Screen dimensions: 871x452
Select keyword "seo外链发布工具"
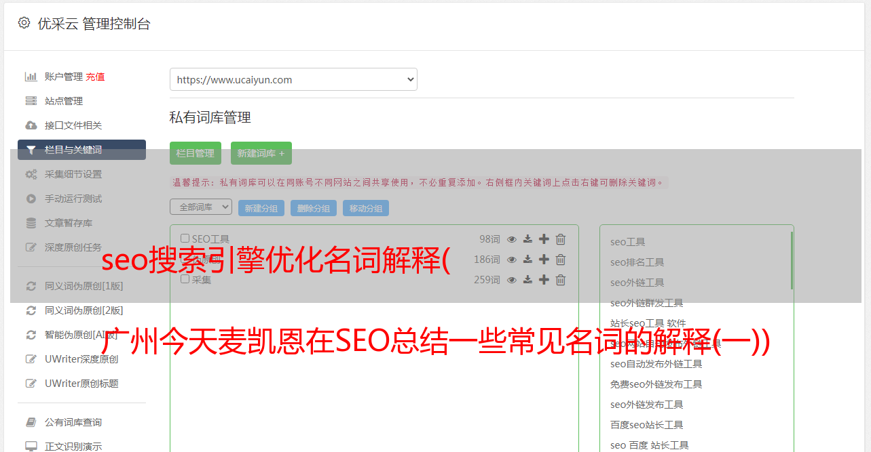tap(647, 405)
